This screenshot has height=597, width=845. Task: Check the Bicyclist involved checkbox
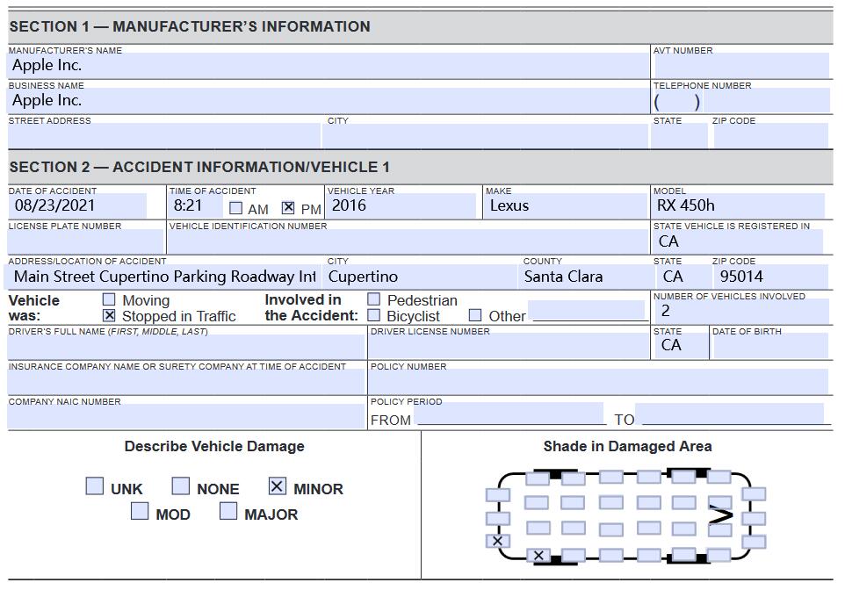tap(373, 314)
